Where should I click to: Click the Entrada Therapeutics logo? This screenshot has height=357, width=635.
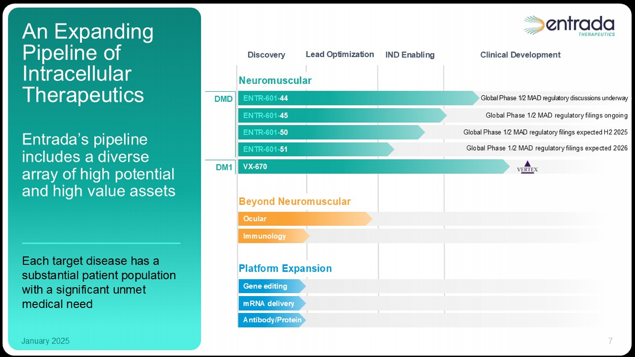(569, 26)
